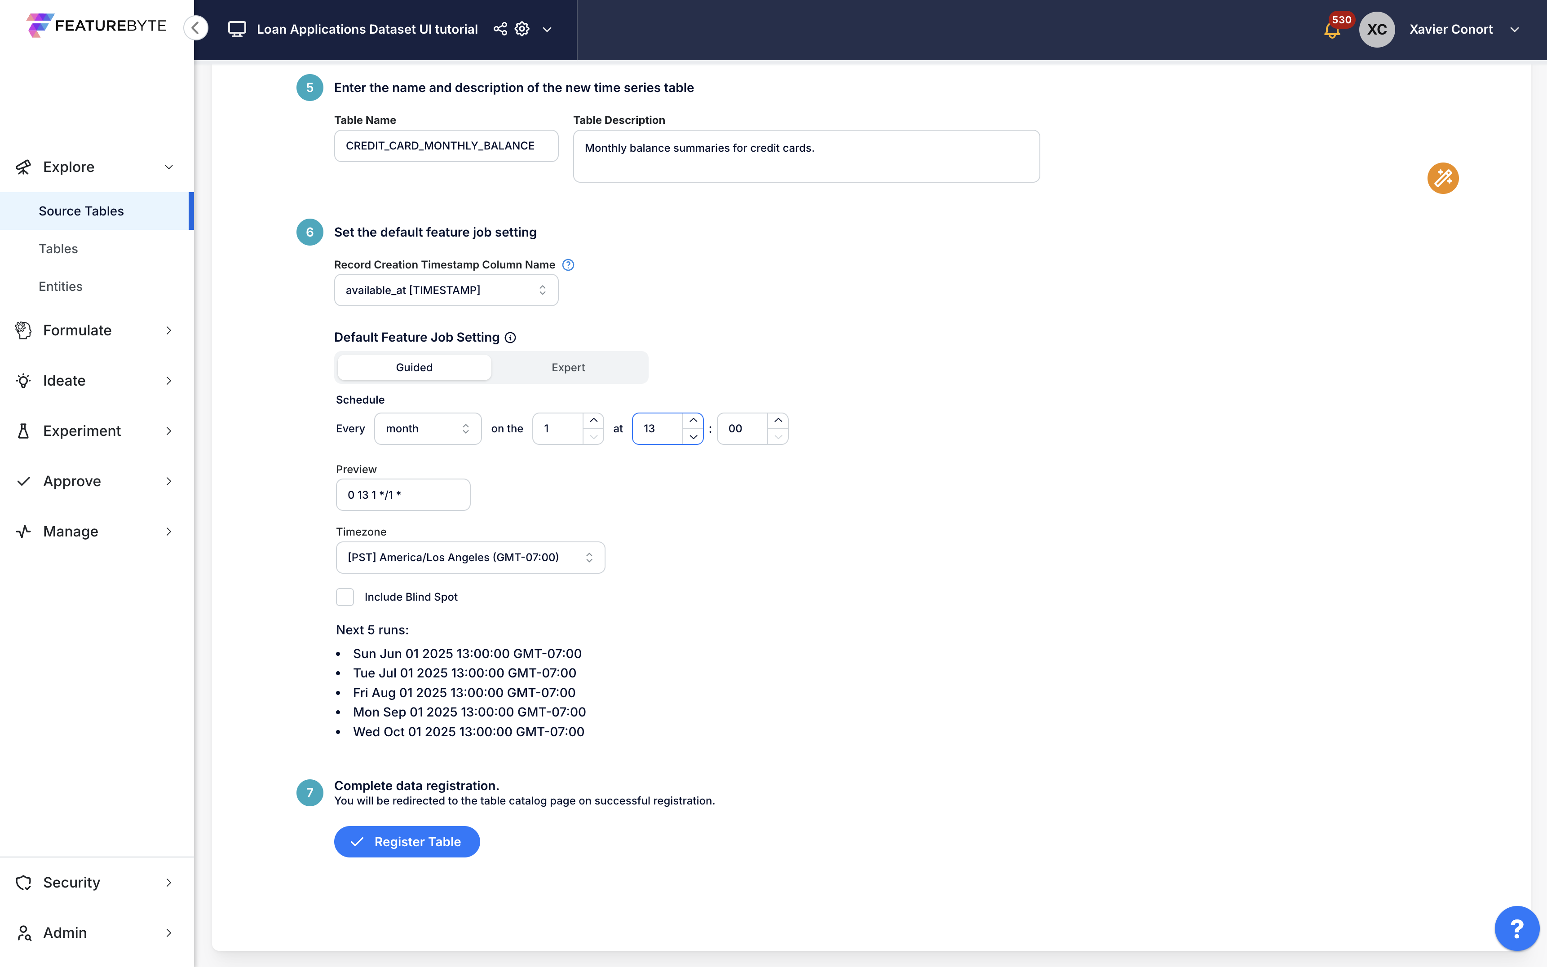Open Record Creation Timestamp column dropdown
This screenshot has width=1547, height=967.
coord(446,290)
